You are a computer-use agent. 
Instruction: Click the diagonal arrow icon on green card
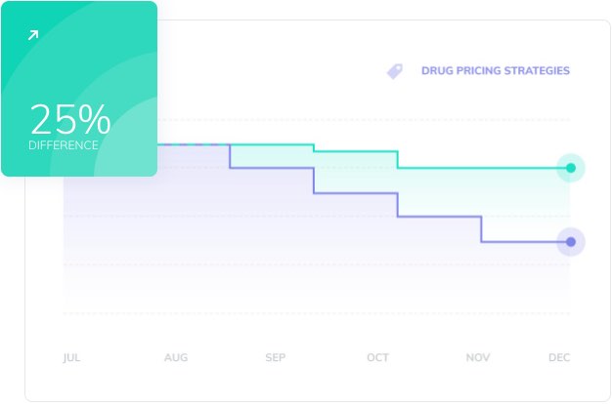pos(33,35)
